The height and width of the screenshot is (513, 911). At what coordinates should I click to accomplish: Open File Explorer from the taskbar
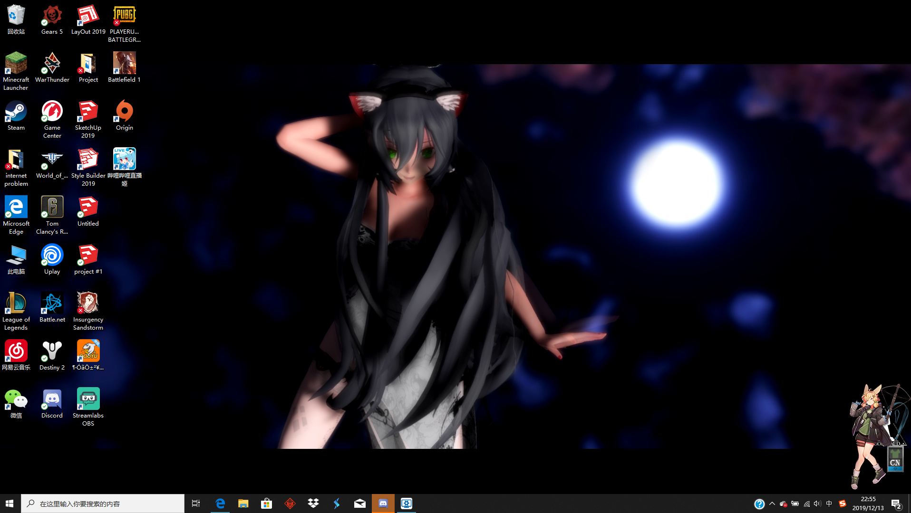(x=243, y=503)
